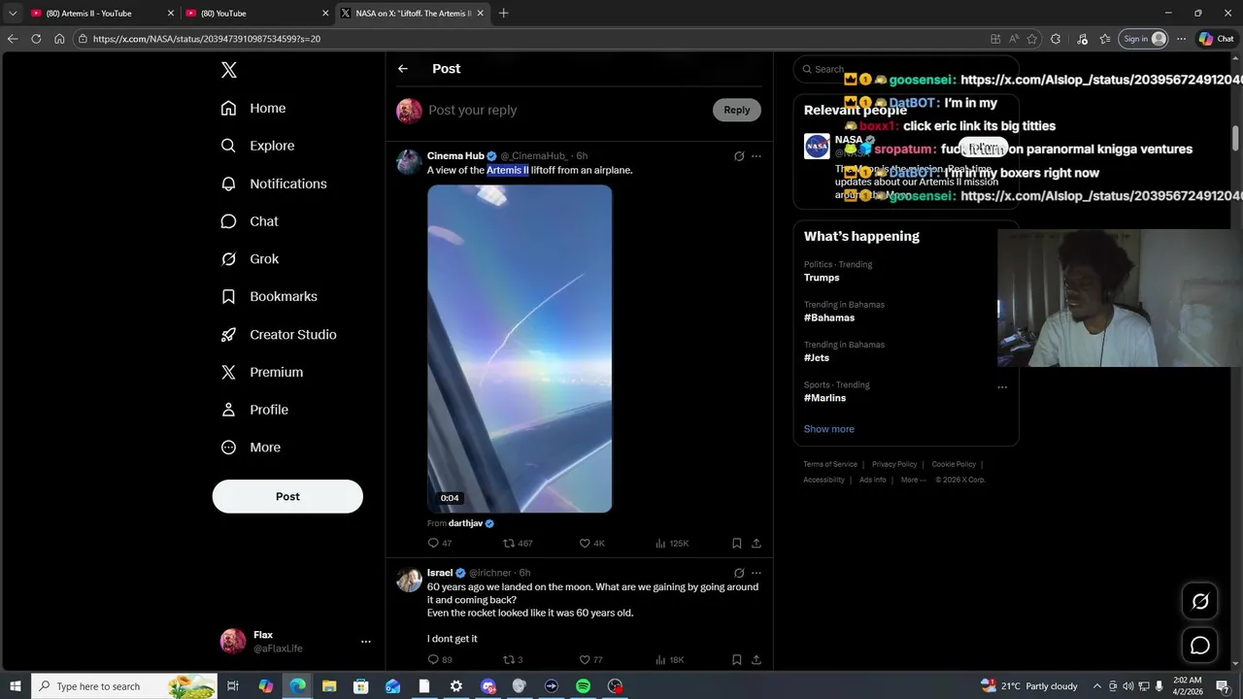Open Profile in X sidebar
1243x699 pixels.
tap(254, 410)
